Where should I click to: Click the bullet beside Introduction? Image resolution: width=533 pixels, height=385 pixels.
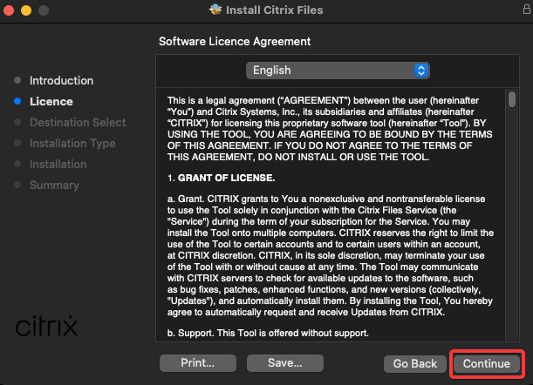tap(17, 80)
